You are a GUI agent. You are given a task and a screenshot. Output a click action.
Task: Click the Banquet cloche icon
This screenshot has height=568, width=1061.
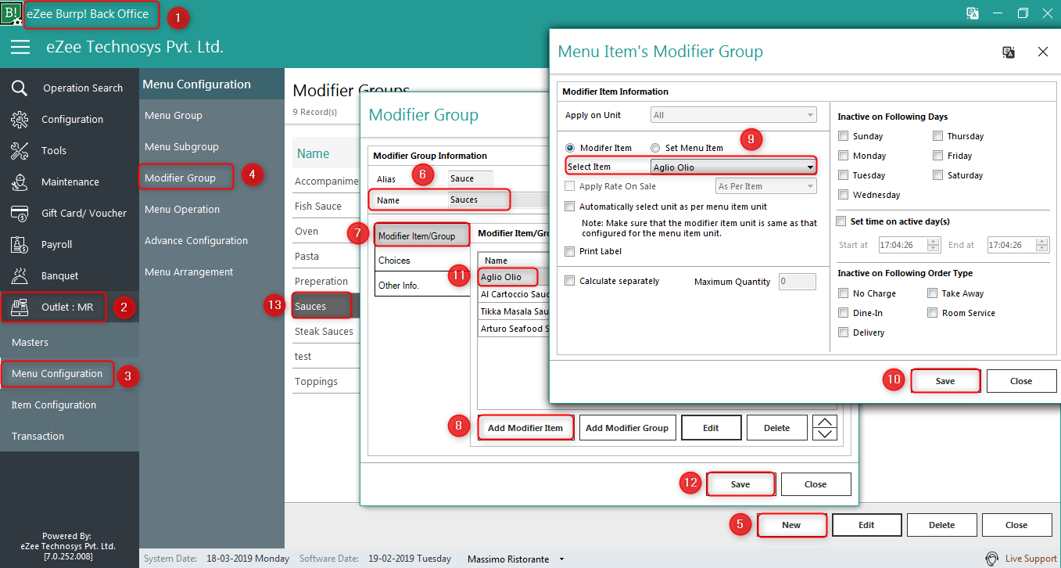coord(20,275)
